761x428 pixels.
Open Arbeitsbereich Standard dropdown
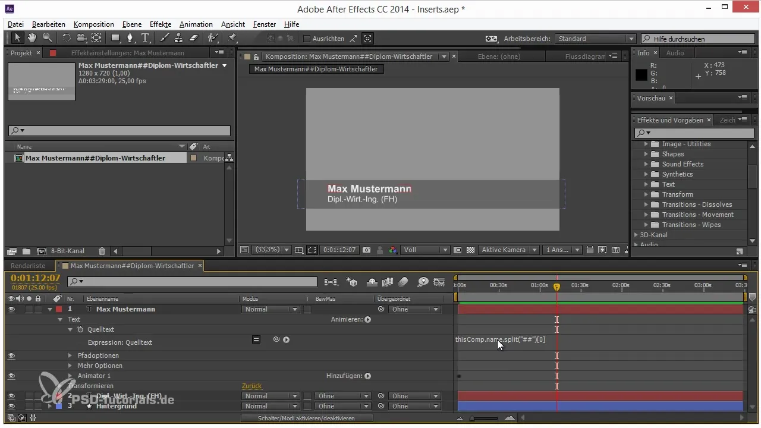point(595,39)
